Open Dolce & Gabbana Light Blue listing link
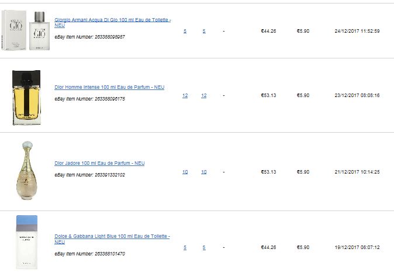394x273 pixels. point(112,239)
